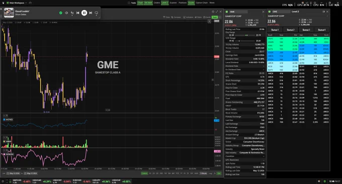Click the Shortcut 2 button

[291, 30]
